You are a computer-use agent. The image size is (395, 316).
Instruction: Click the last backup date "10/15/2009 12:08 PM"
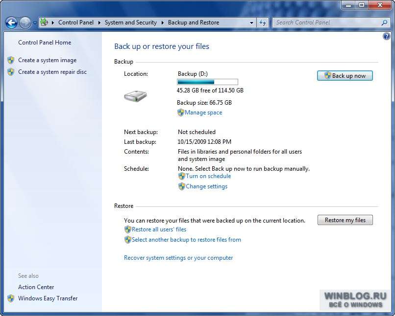204,142
